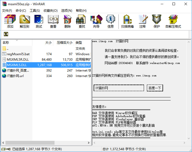Sort by Size (大小) column header
The height and width of the screenshot is (152, 192).
click(x=43, y=42)
